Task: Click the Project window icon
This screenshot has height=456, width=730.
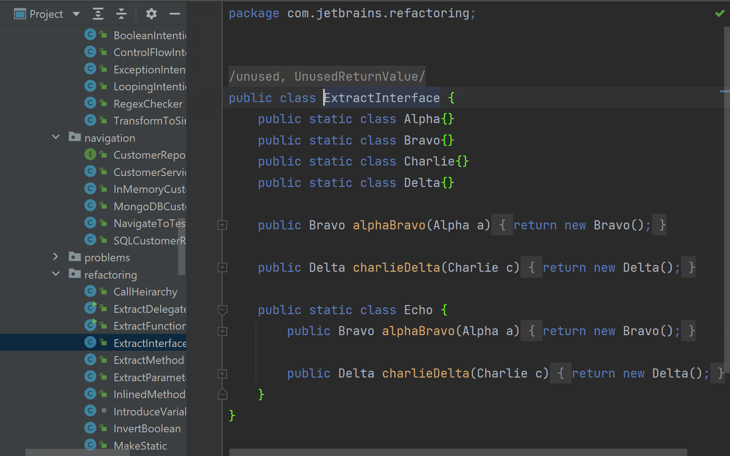Action: 20,14
